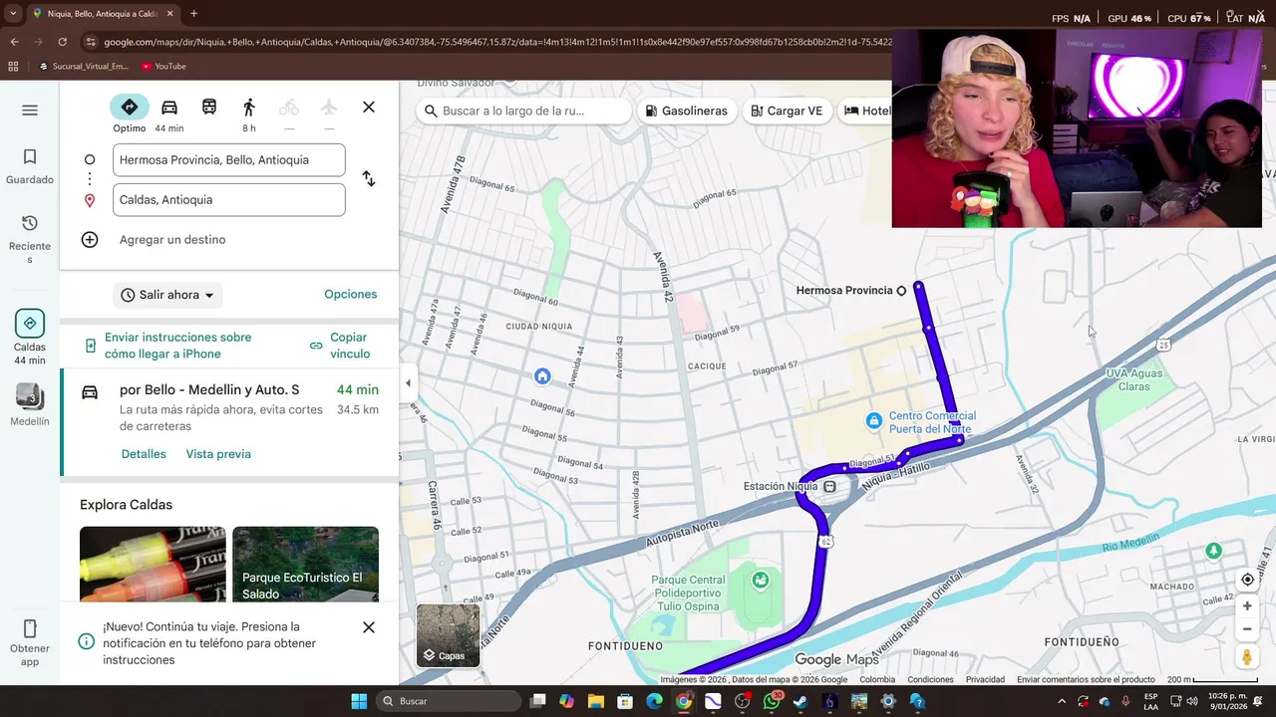
Task: Open Steam from the taskbar
Action: (x=800, y=701)
